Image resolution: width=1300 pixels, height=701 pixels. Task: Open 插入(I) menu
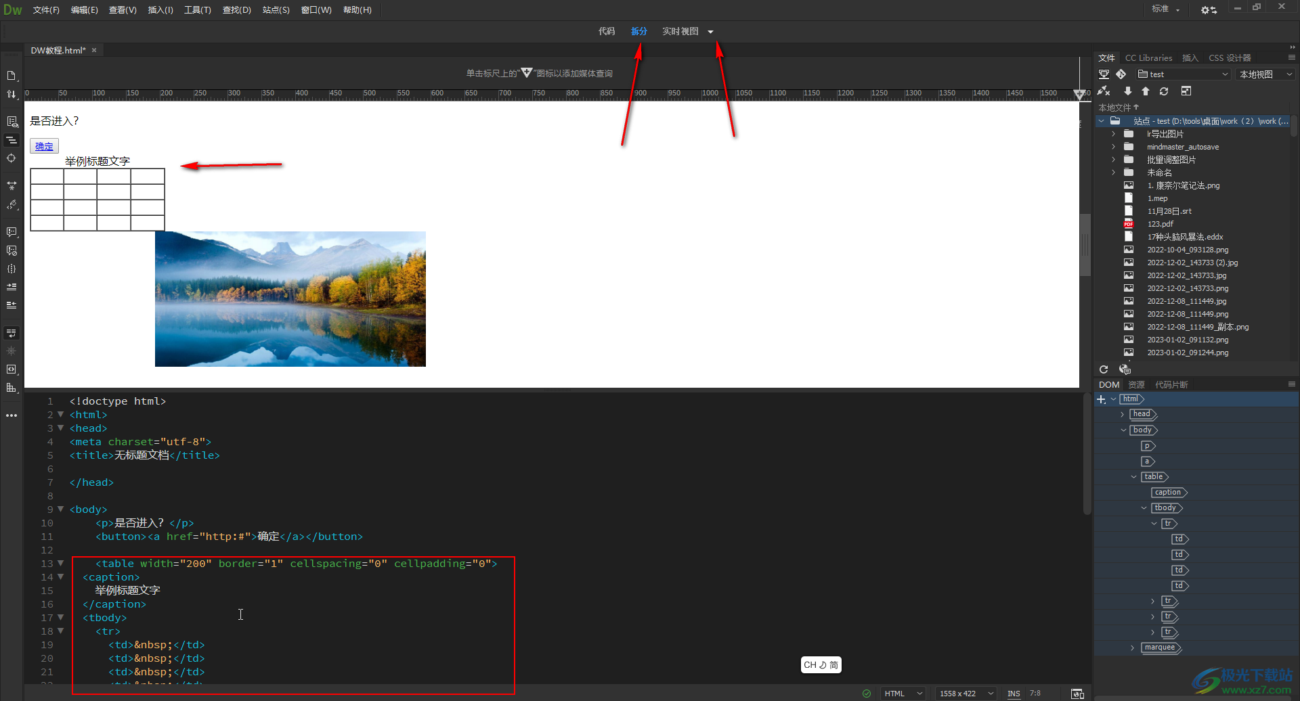[x=160, y=10]
